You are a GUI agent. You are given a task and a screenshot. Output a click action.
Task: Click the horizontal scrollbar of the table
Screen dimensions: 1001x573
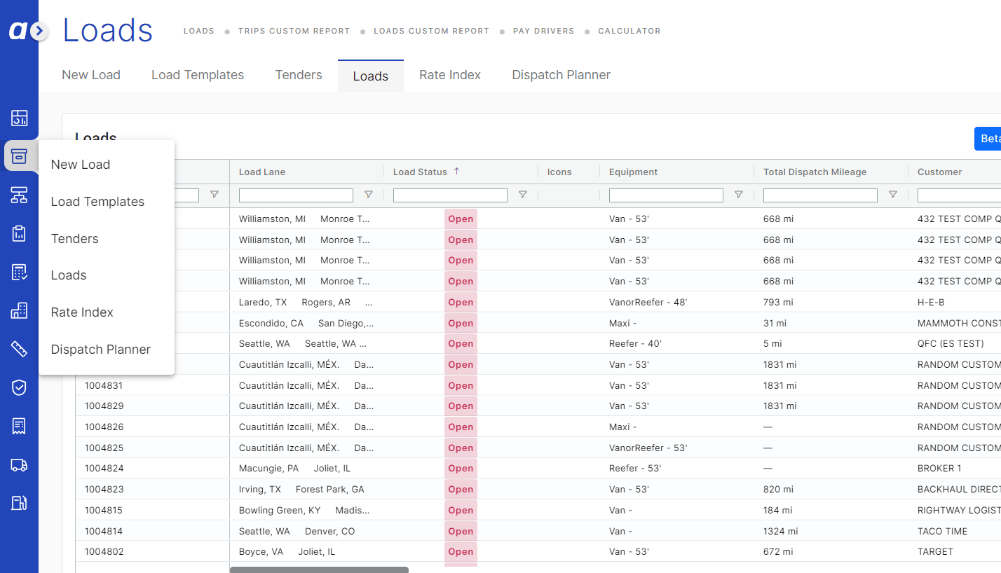pyautogui.click(x=319, y=569)
